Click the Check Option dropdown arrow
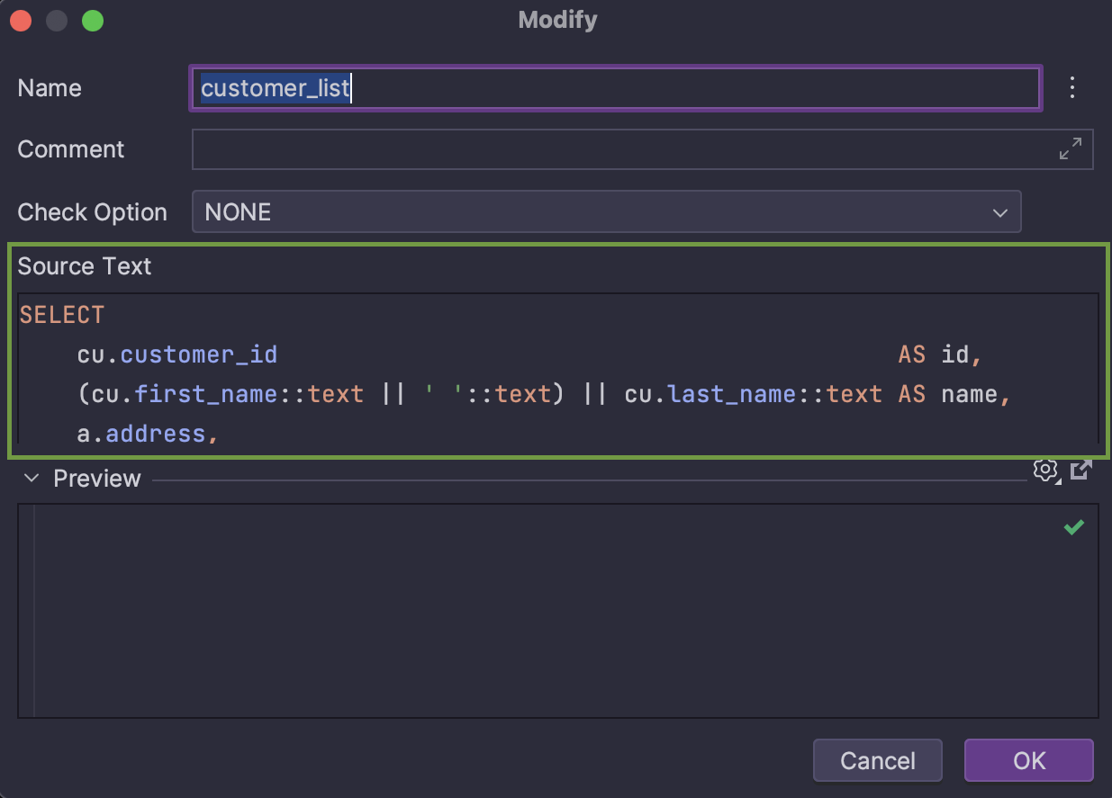Screen dimensions: 1112x798 coord(999,212)
